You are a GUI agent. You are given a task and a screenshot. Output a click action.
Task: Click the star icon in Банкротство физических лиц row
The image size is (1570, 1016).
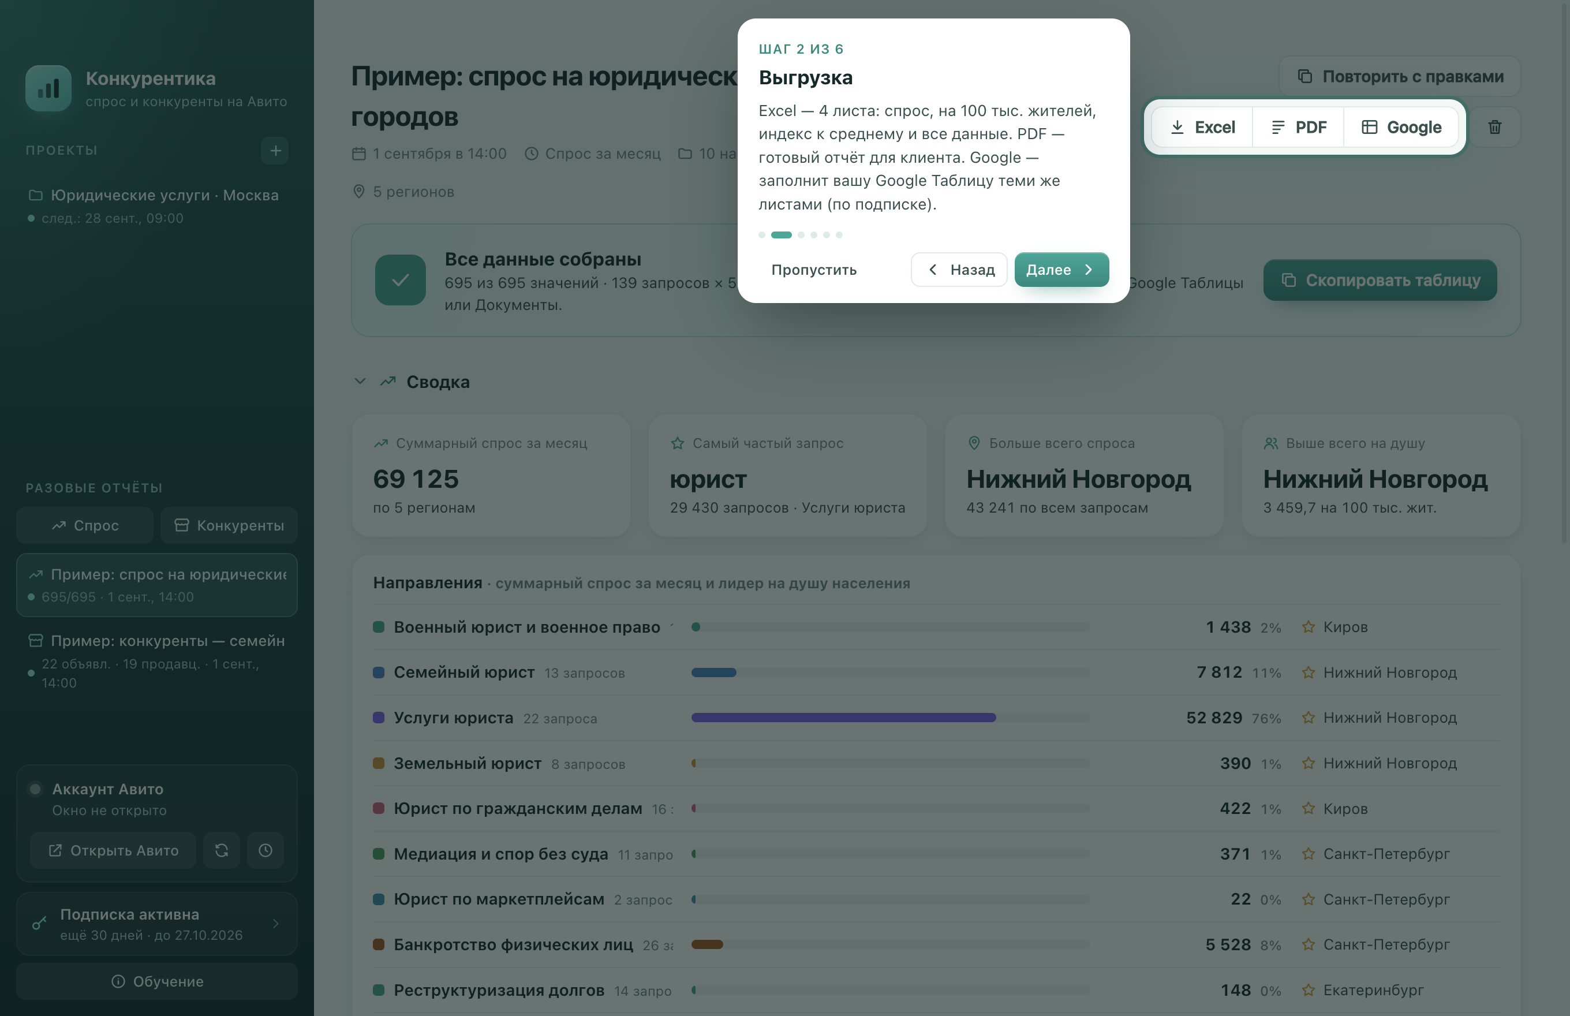1308,944
